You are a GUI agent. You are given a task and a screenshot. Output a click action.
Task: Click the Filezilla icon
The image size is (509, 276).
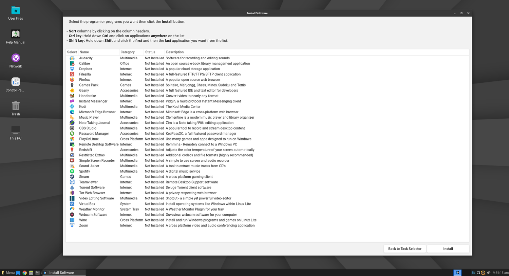point(72,74)
